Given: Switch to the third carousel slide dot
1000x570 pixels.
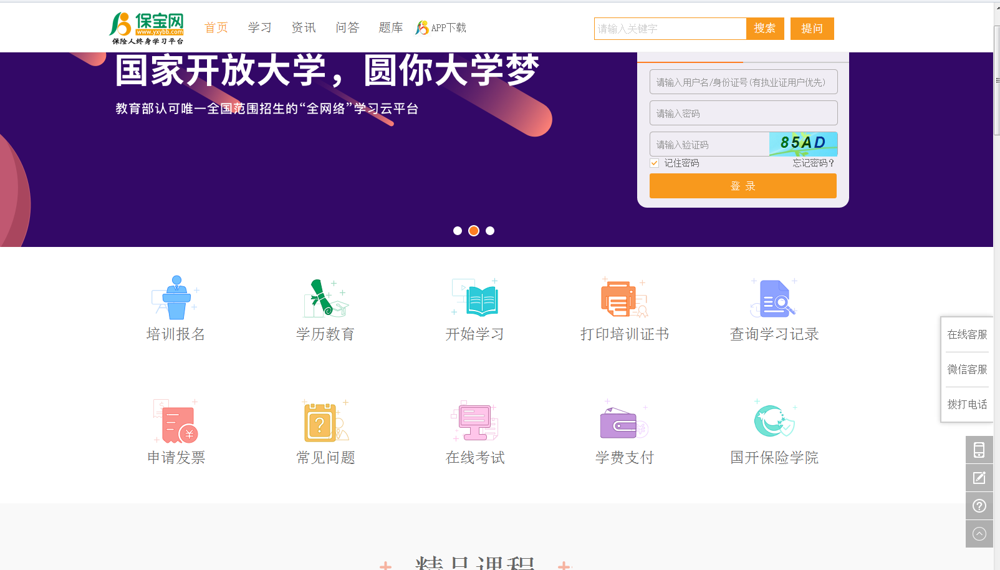Looking at the screenshot, I should click(x=490, y=231).
